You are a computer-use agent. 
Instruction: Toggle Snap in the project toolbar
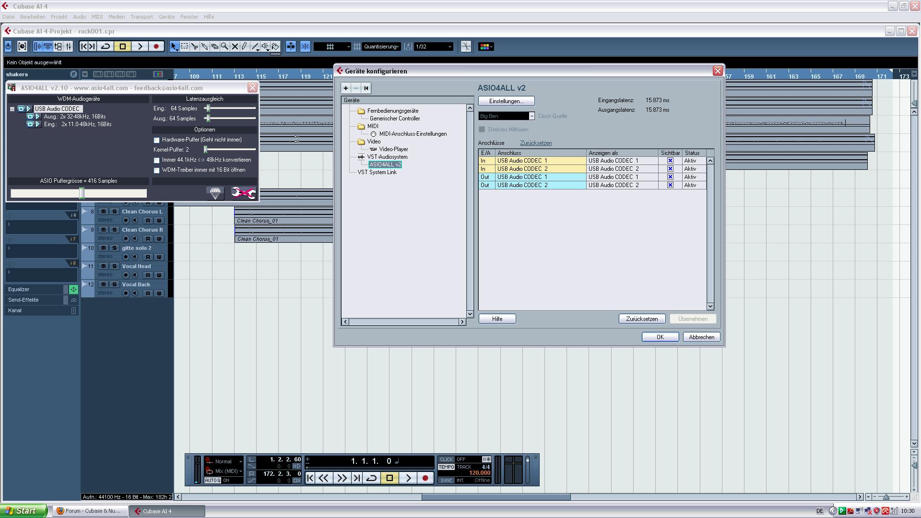tap(305, 47)
